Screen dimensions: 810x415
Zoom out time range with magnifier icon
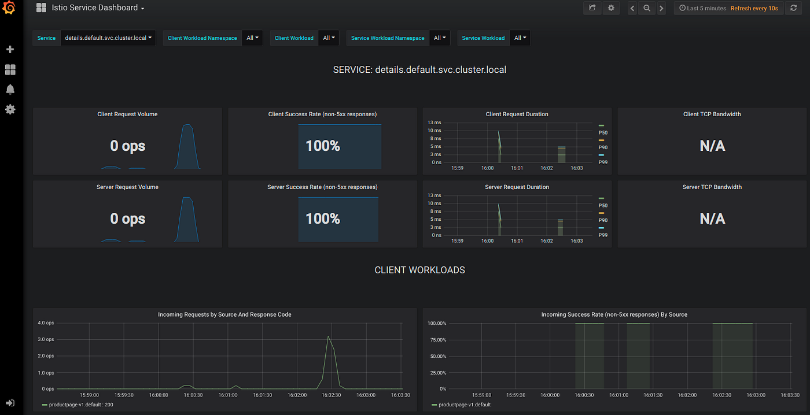647,8
